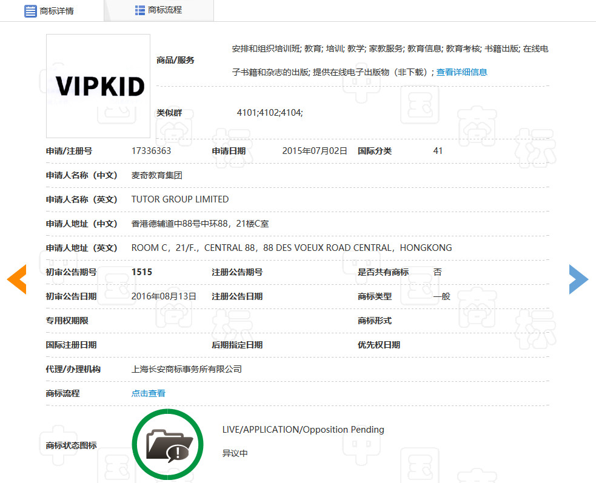Viewport: 596px width, 483px height.
Task: Click the 初审公告期号 label
Action: click(71, 272)
